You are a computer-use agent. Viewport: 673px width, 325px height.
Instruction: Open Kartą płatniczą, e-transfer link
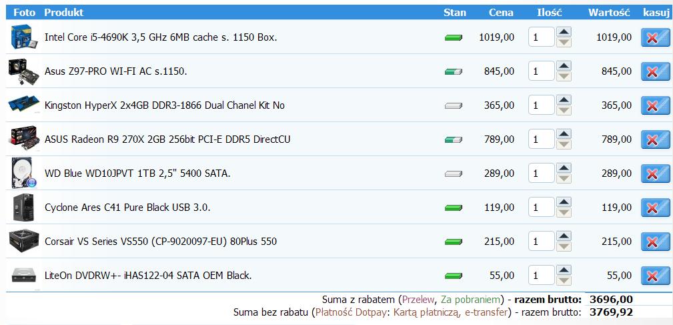[x=451, y=312]
